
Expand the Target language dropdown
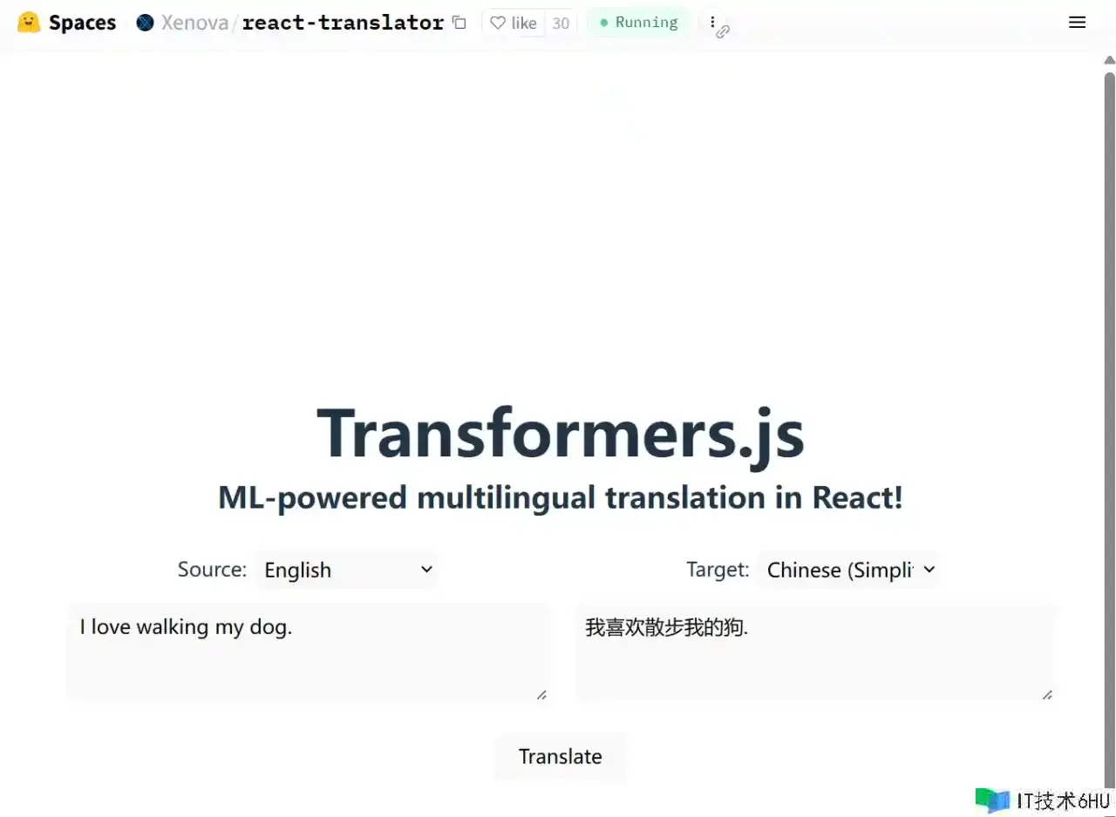click(x=848, y=570)
